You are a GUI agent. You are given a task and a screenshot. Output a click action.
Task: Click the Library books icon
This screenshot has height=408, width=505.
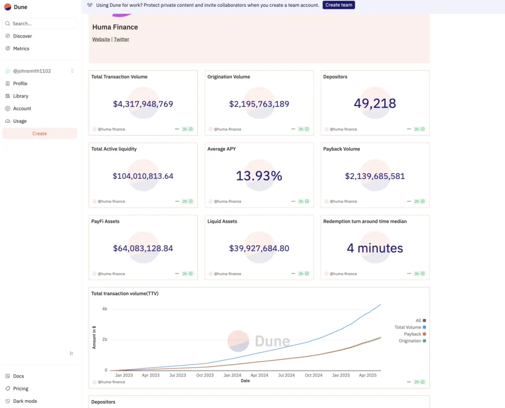(8, 96)
